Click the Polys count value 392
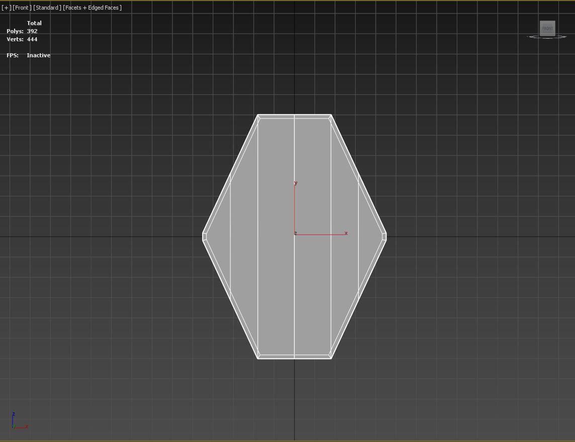This screenshot has height=442, width=575. pyautogui.click(x=32, y=31)
